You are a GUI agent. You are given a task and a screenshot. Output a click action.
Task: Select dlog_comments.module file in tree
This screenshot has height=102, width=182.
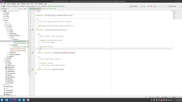pos(19,51)
